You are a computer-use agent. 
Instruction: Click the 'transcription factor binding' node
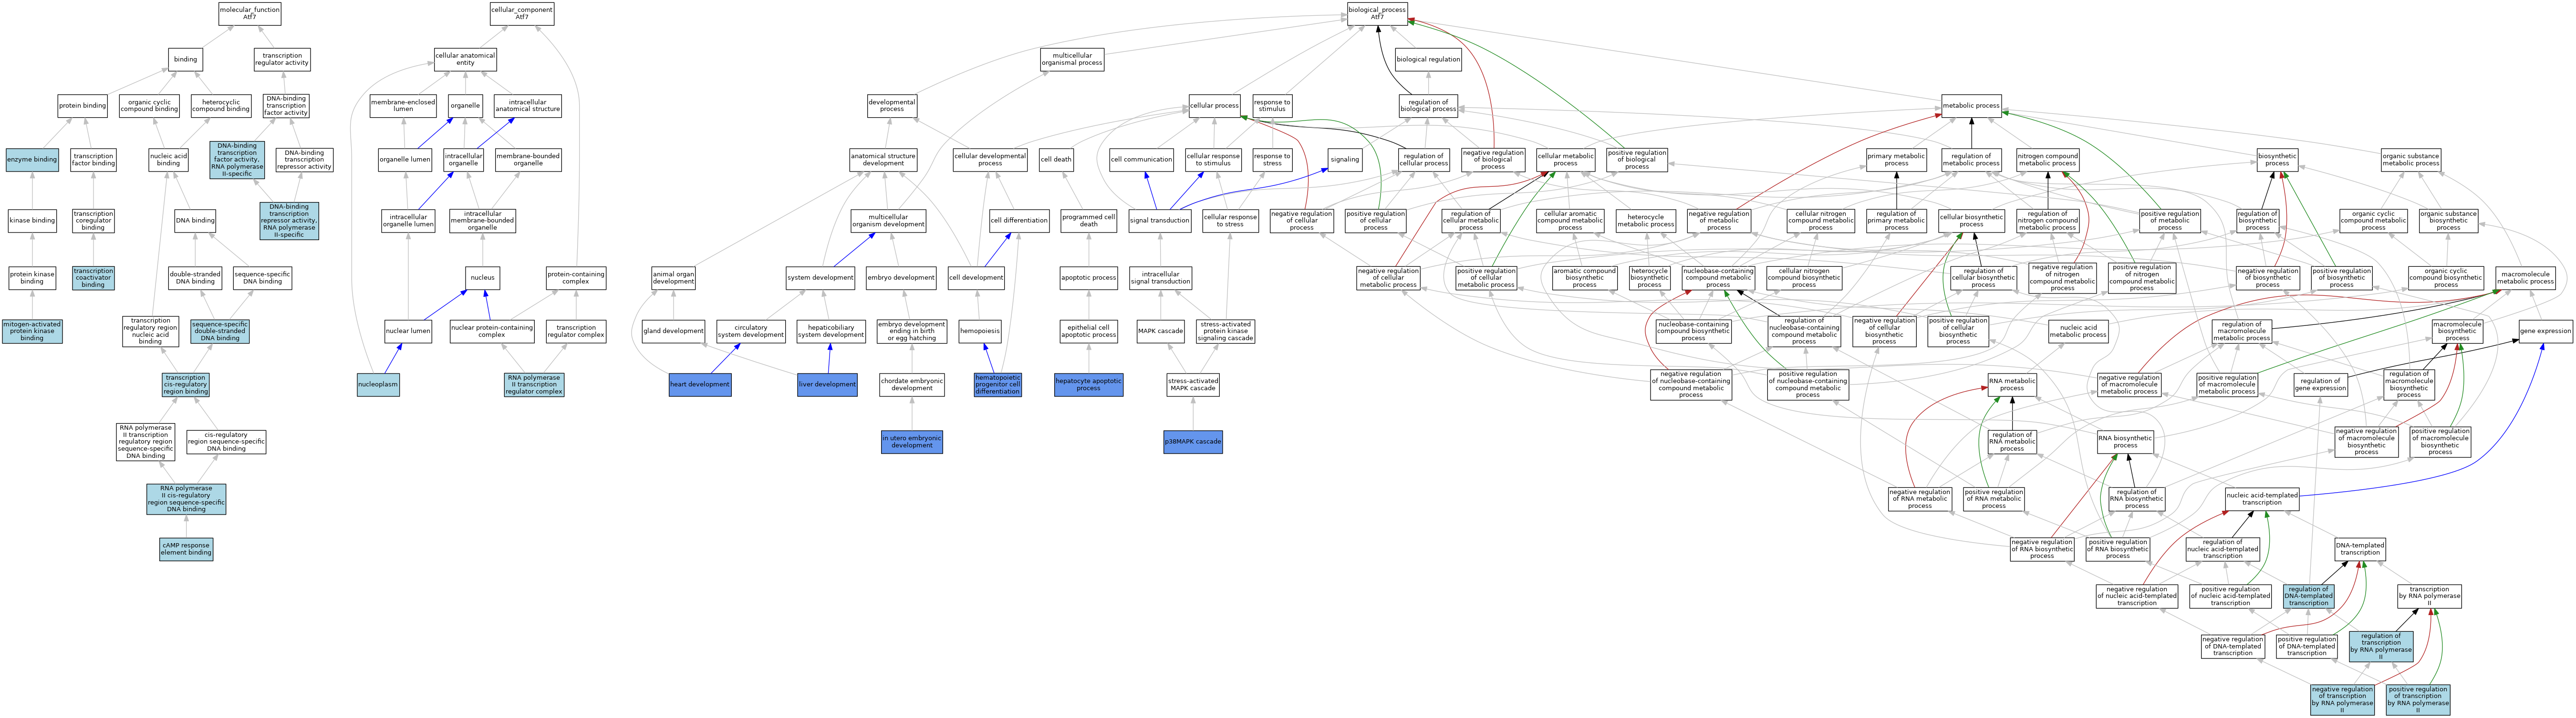(x=93, y=160)
